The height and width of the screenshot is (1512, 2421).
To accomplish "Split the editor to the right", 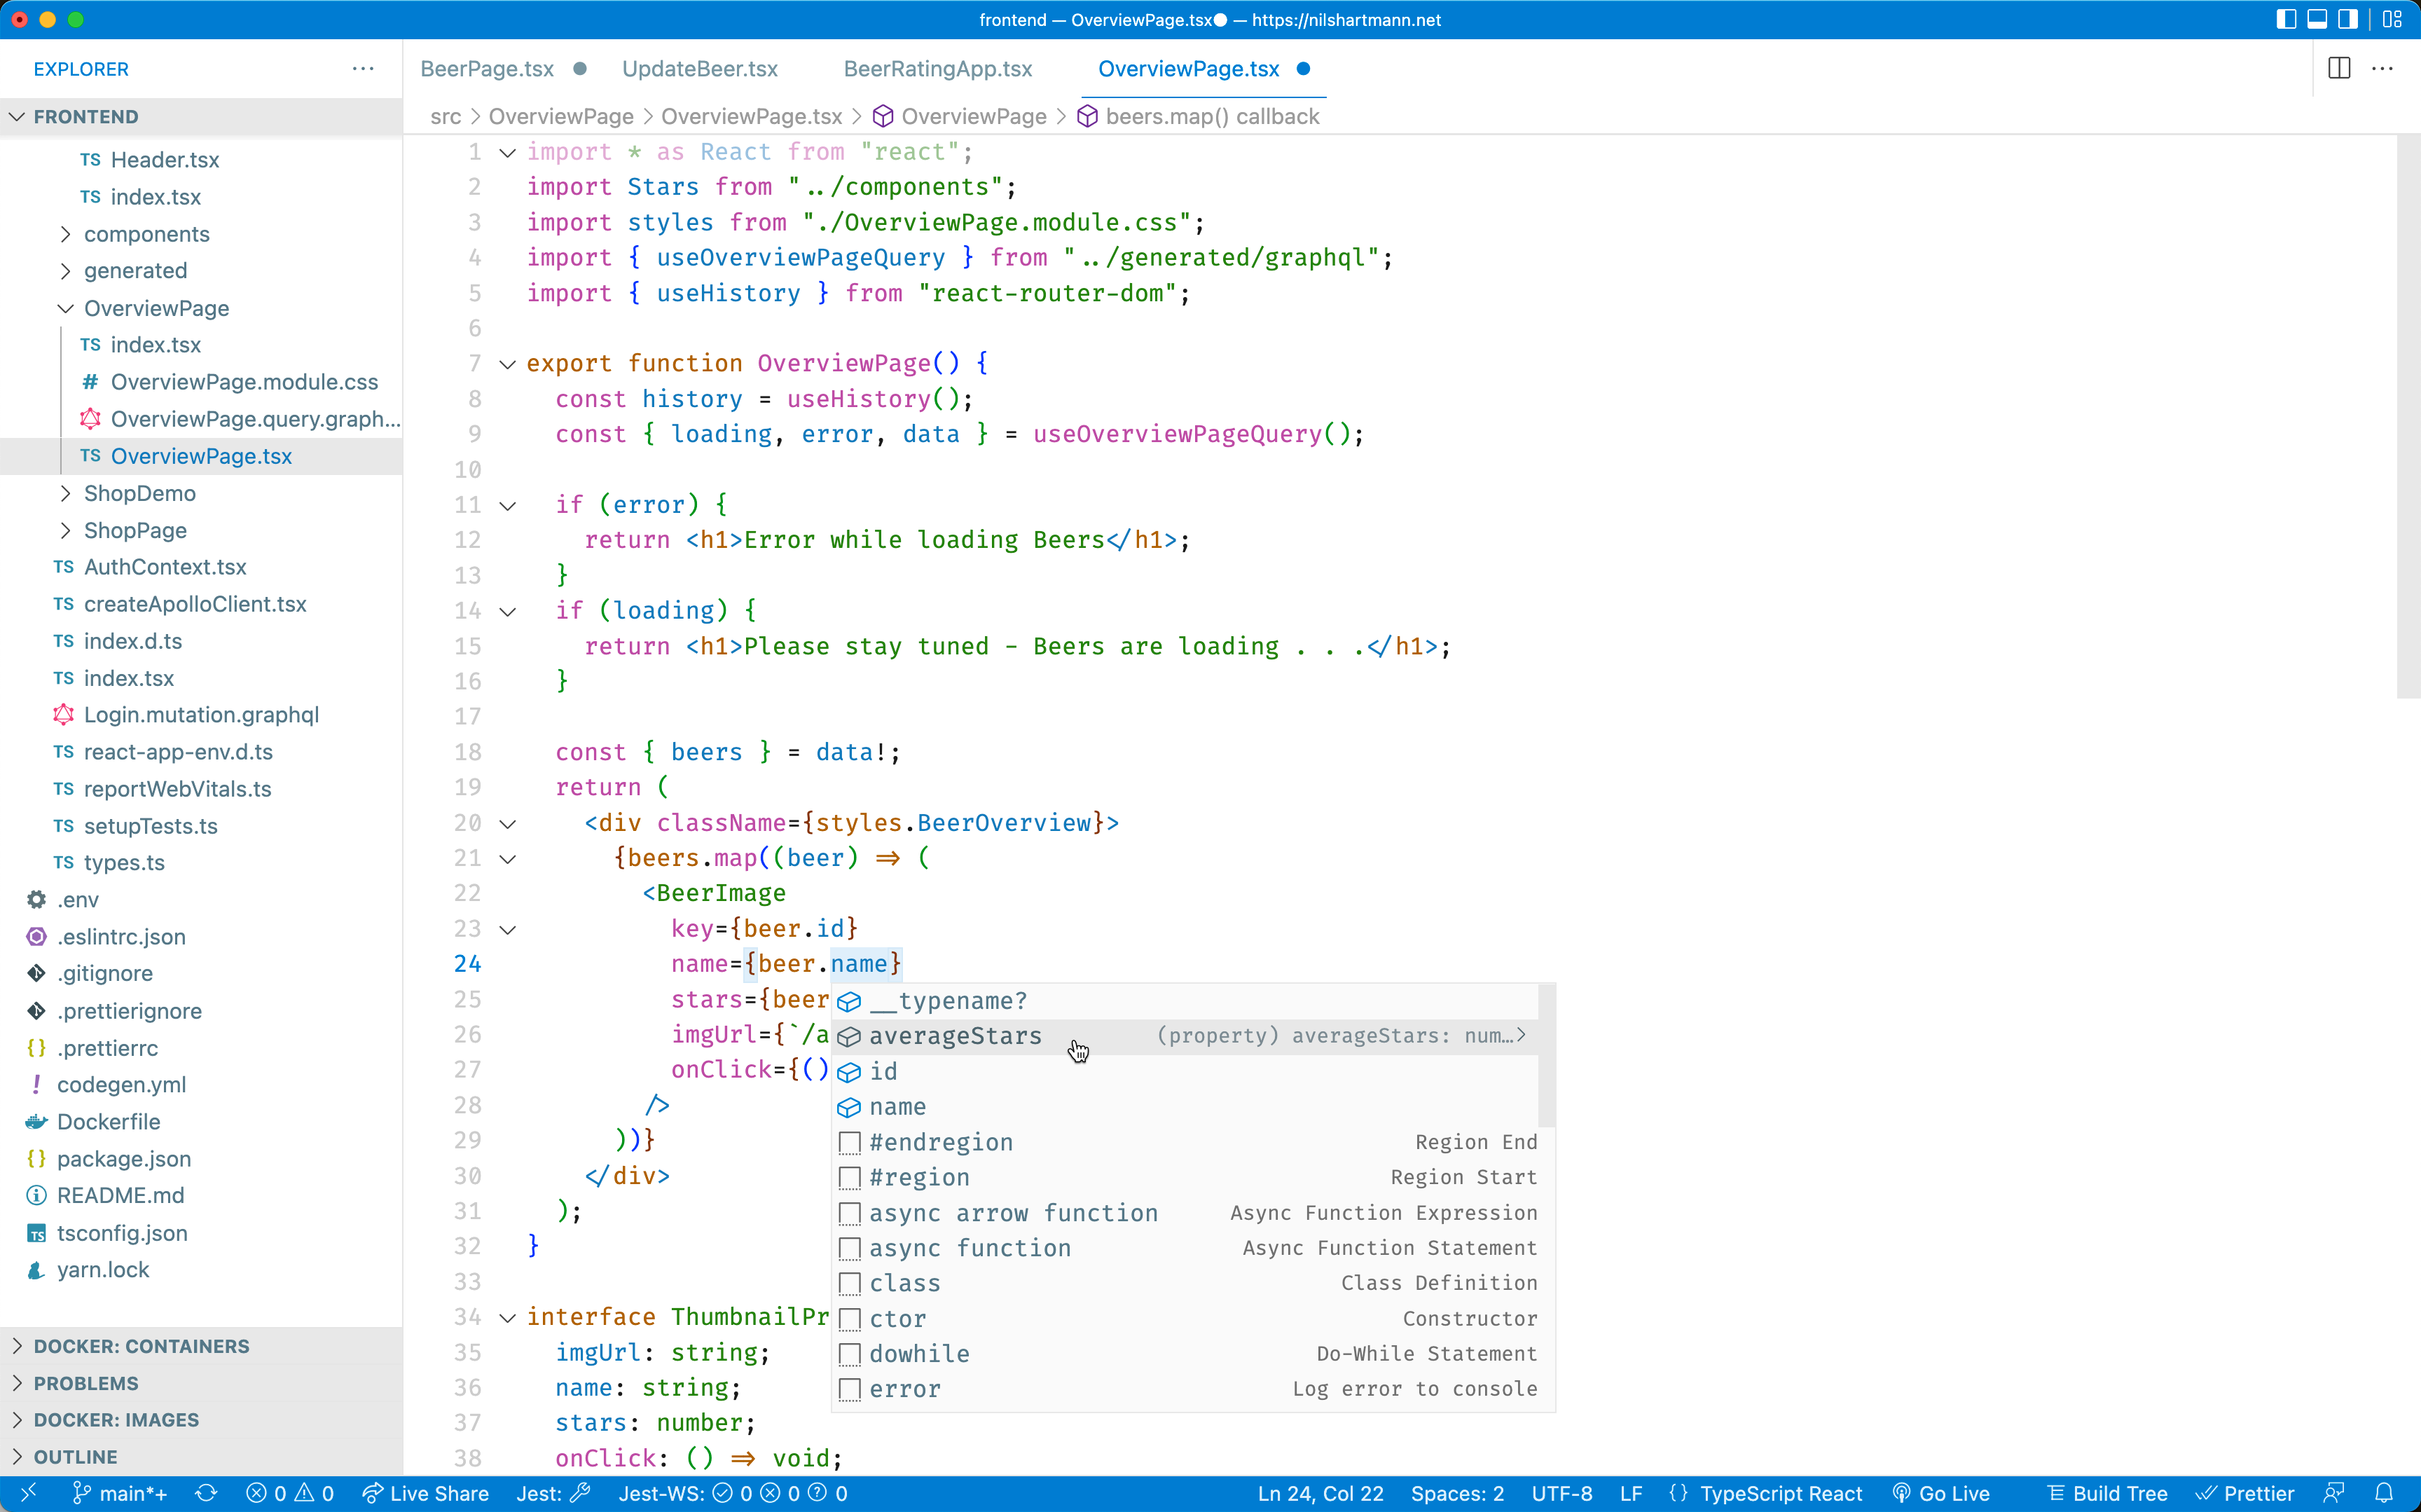I will point(2339,68).
